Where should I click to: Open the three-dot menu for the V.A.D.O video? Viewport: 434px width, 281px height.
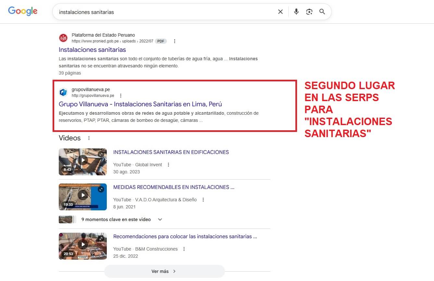tap(203, 200)
